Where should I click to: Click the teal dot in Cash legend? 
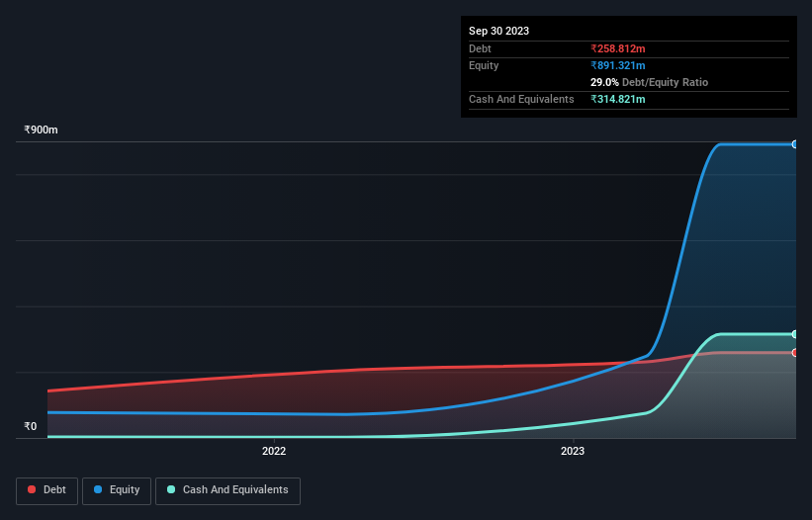click(171, 489)
